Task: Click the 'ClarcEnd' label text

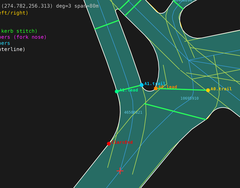Action: click(x=122, y=142)
